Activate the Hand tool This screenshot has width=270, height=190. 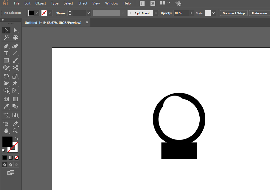(6, 131)
